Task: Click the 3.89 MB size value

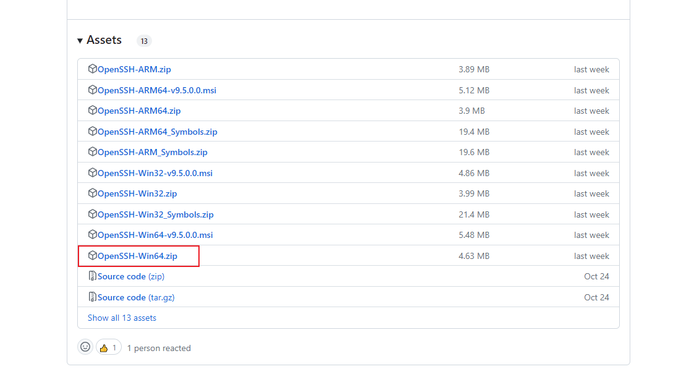Action: click(474, 69)
